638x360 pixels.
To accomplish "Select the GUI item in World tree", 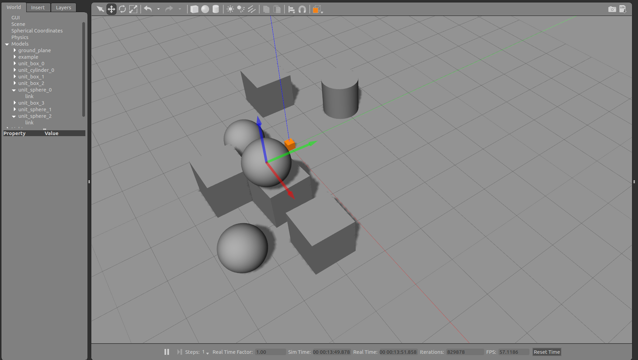I will 16,18.
